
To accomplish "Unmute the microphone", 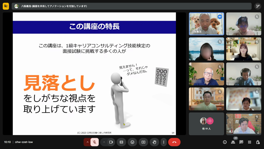I will point(95,142).
